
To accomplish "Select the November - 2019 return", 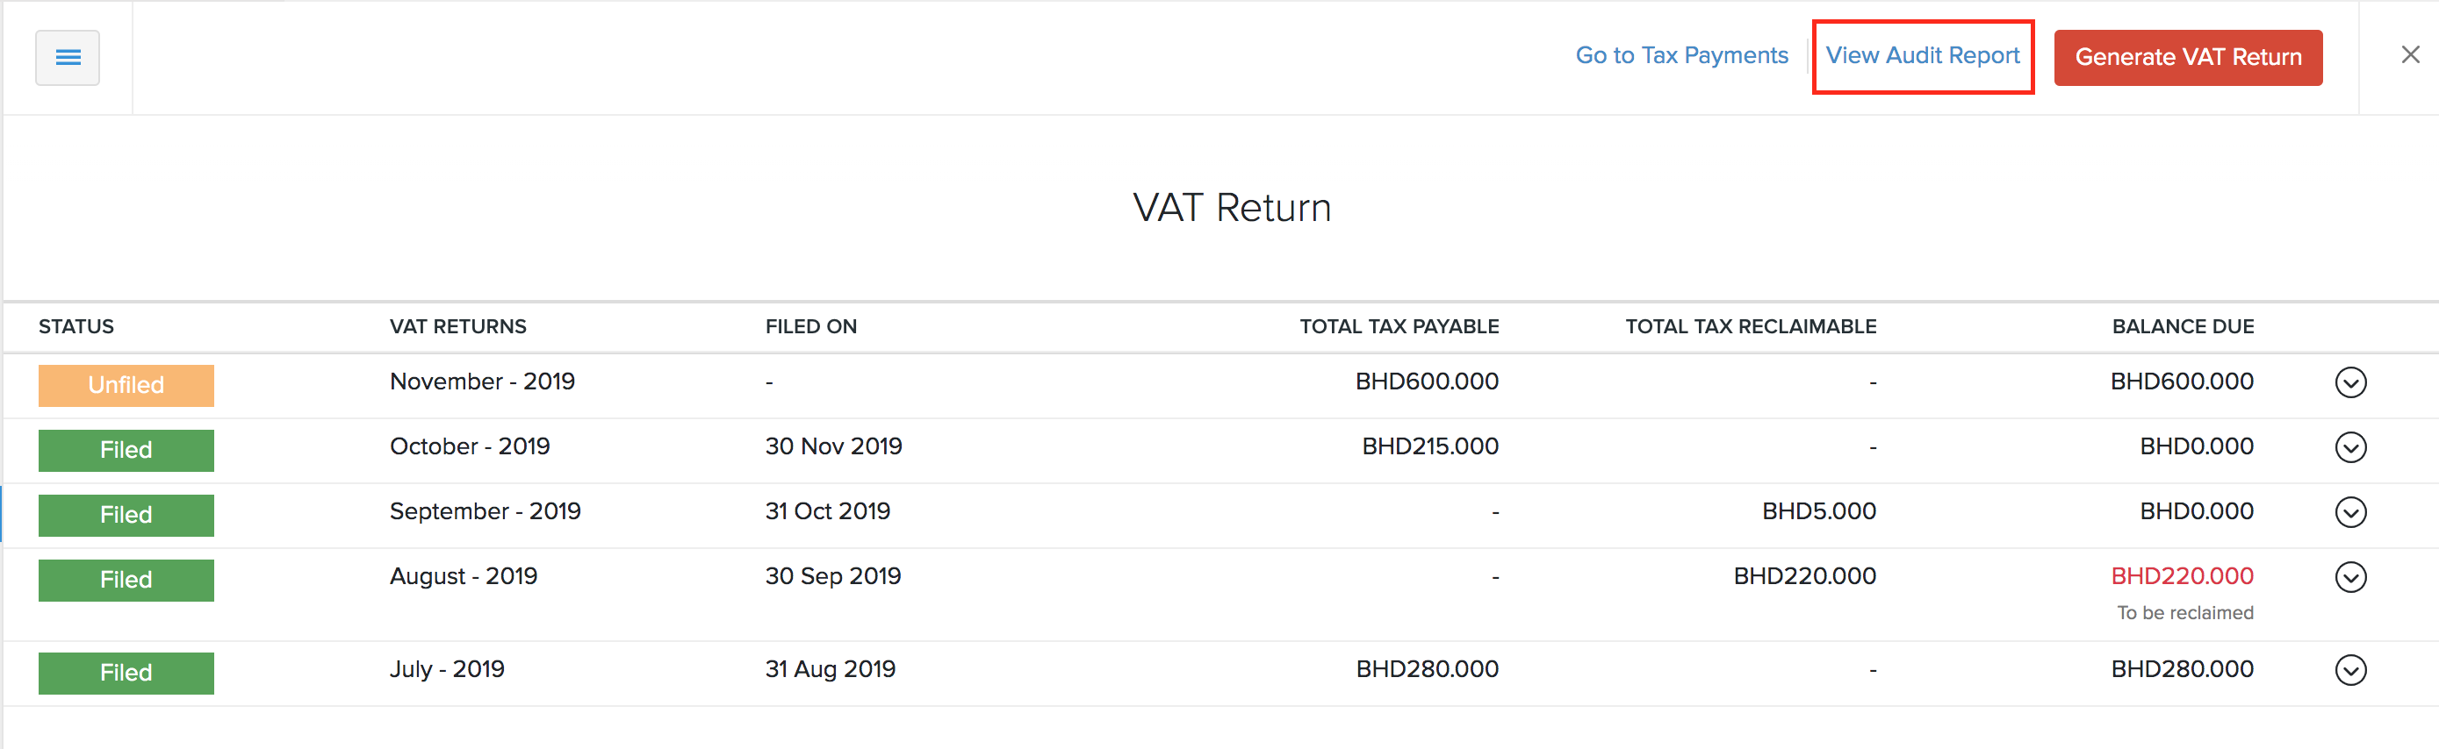I will [x=482, y=382].
